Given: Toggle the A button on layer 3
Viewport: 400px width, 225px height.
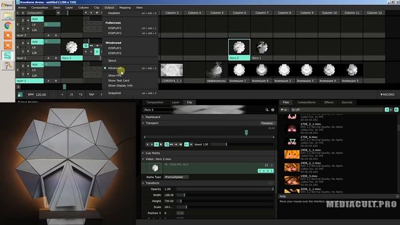Looking at the screenshot, I should click(49, 36).
